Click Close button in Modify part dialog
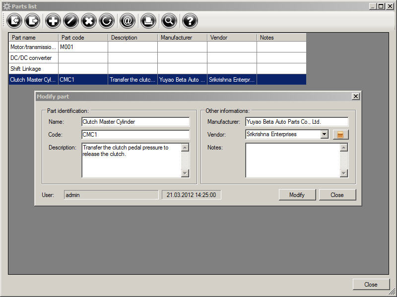The width and height of the screenshot is (397, 297). [x=337, y=195]
